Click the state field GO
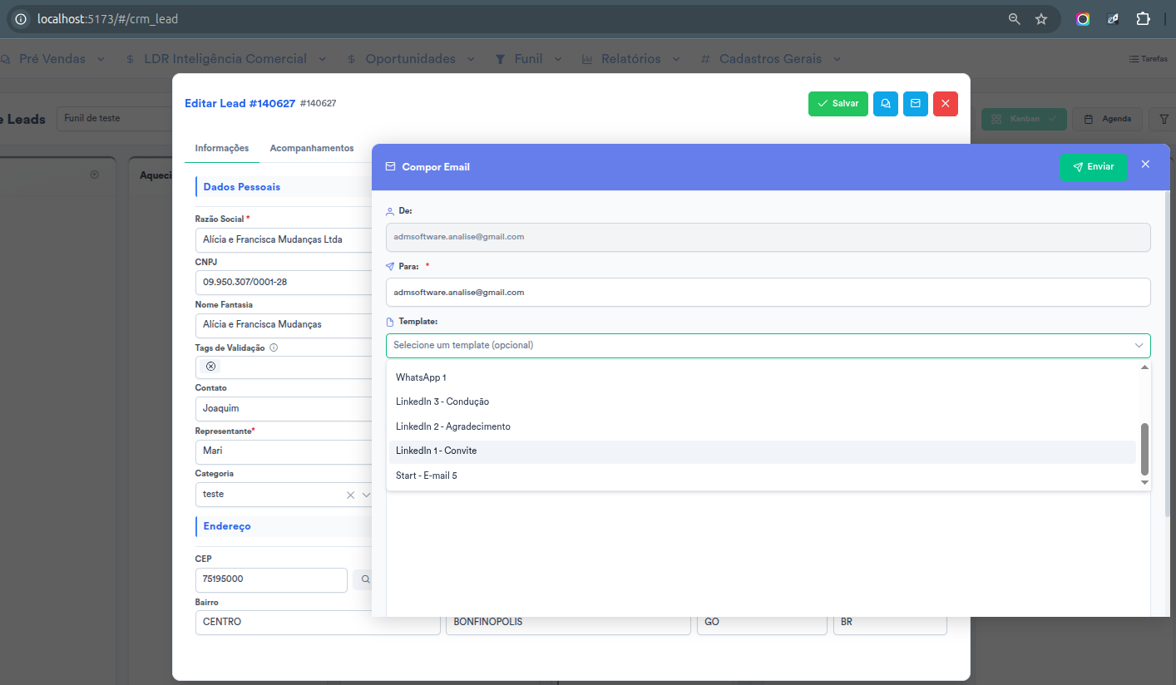Screen dimensions: 1176x685 pos(763,623)
